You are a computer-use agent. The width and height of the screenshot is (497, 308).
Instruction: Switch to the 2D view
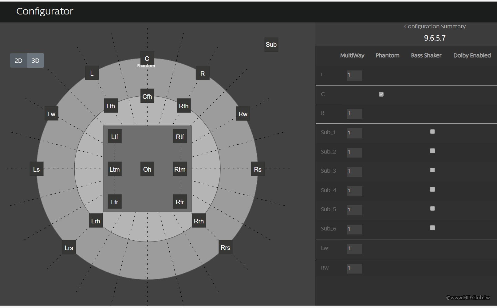coord(18,61)
